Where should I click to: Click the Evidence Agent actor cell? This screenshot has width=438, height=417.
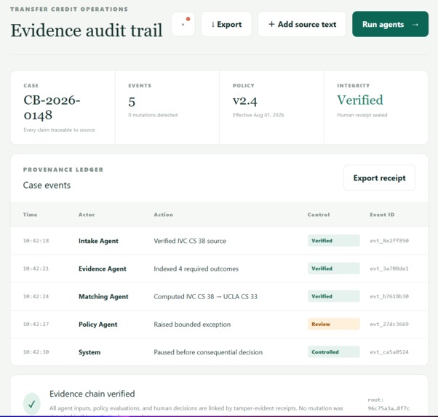tap(103, 269)
